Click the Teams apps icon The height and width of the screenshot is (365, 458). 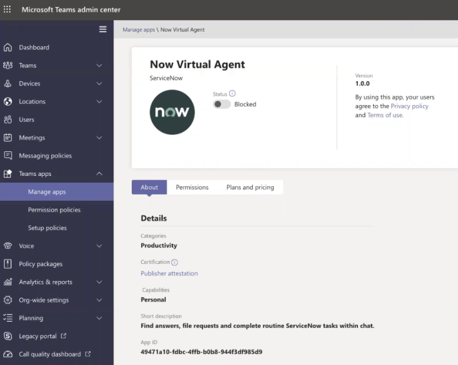pos(8,174)
